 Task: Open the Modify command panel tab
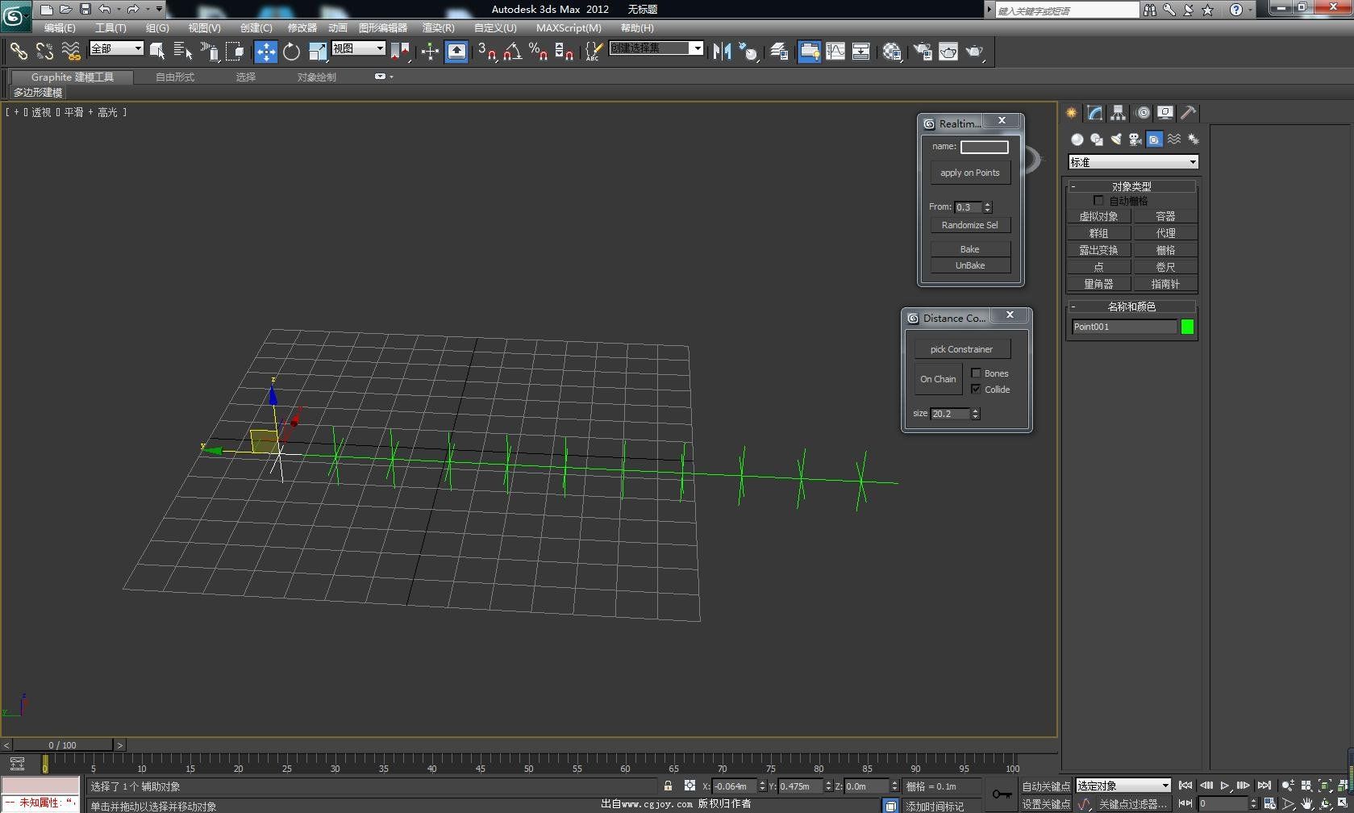click(x=1094, y=113)
